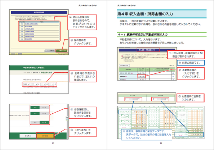Click 入力する for the 事業所得 row

(141, 73)
